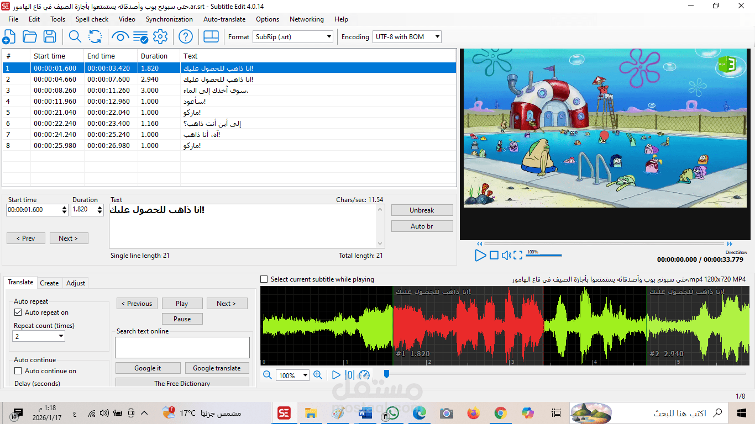Screen dimensions: 755x424
Task: Mute the video player speaker icon
Action: coord(506,255)
